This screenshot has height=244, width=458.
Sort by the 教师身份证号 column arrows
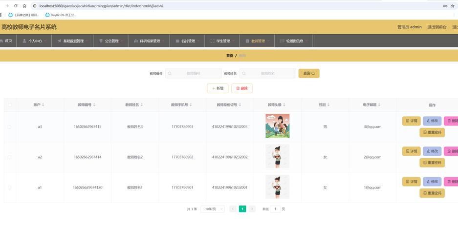tap(240, 104)
